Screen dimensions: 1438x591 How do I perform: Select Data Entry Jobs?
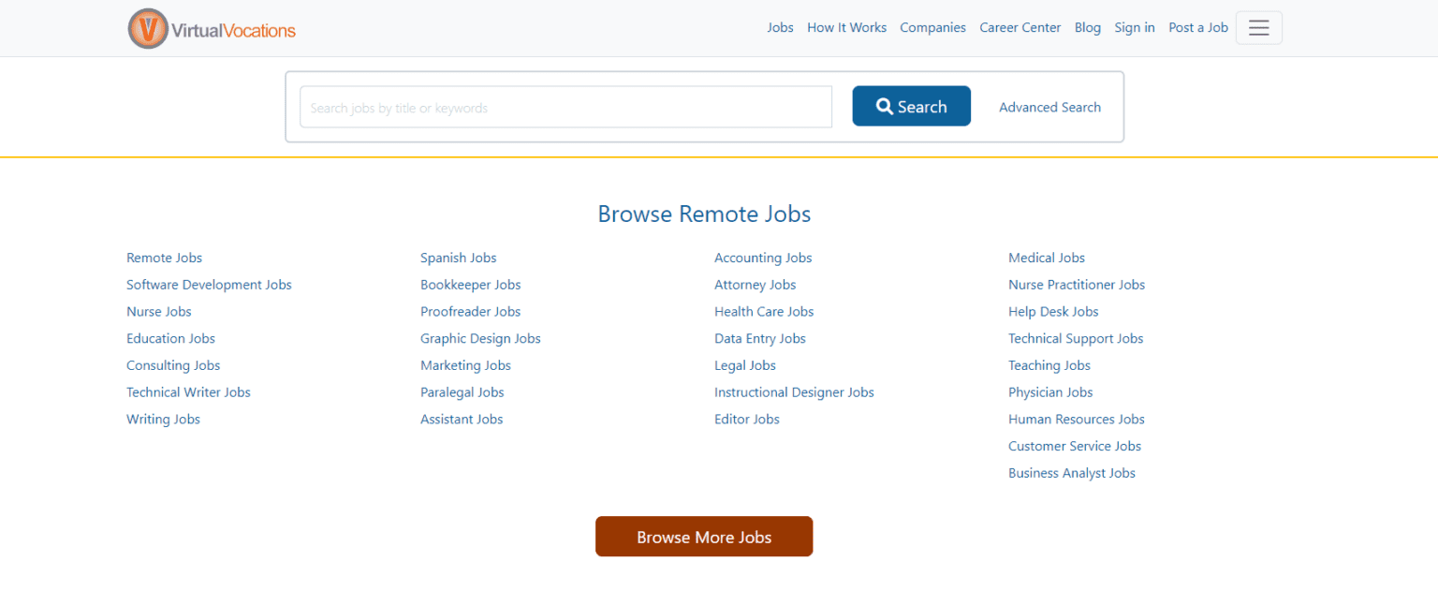coord(760,338)
